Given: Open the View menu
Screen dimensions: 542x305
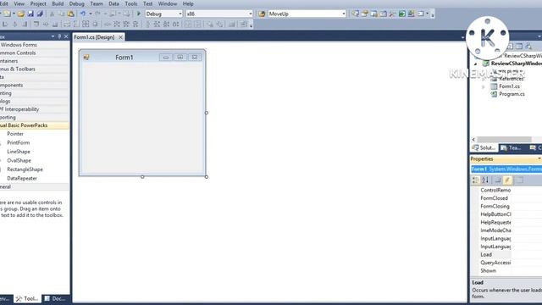Looking at the screenshot, I should [x=19, y=3].
